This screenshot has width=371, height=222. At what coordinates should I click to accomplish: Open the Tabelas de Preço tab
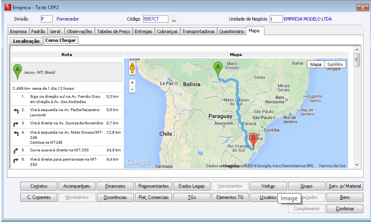click(x=113, y=31)
